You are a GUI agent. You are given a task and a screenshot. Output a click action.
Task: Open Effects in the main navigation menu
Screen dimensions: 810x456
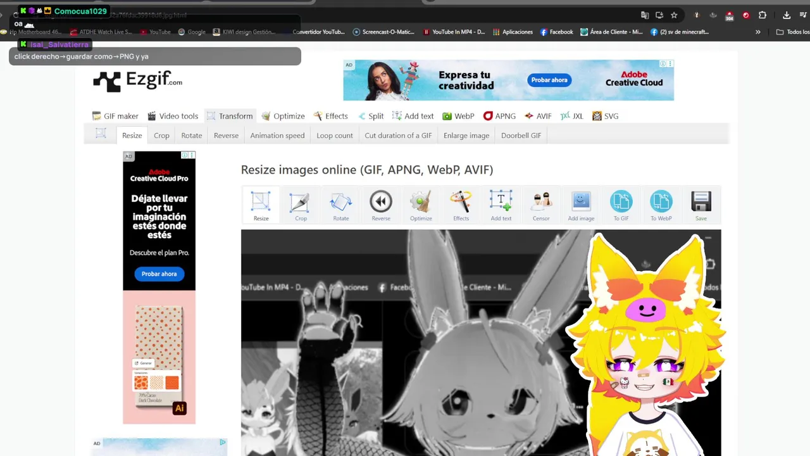(x=331, y=116)
